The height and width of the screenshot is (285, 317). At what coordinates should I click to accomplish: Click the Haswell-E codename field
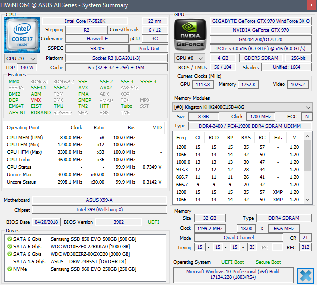(x=97, y=39)
